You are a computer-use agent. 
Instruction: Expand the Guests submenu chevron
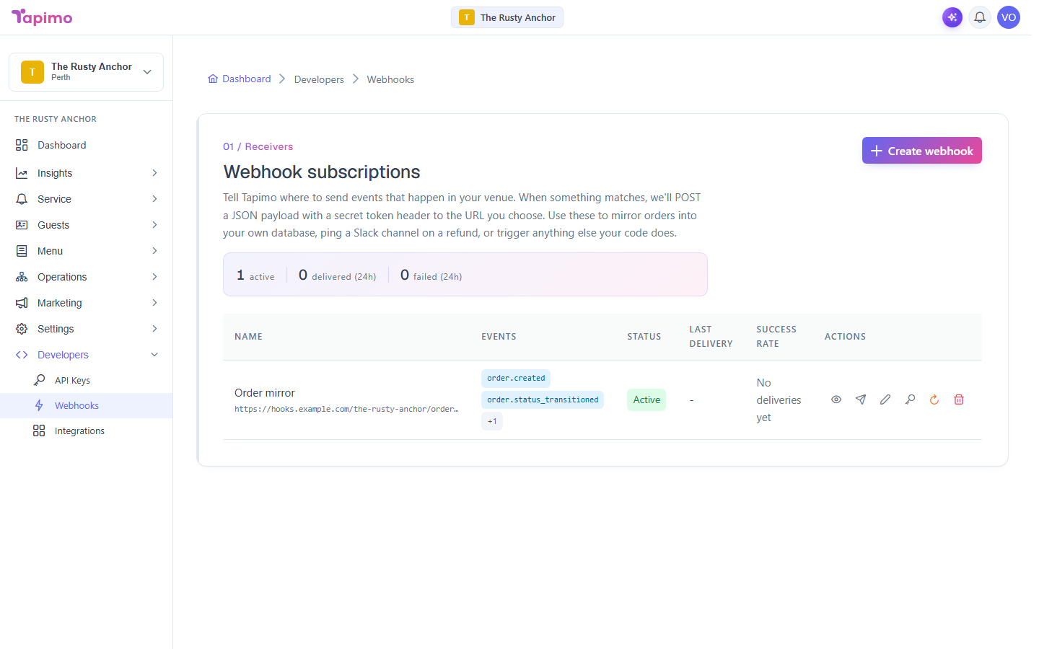(154, 225)
